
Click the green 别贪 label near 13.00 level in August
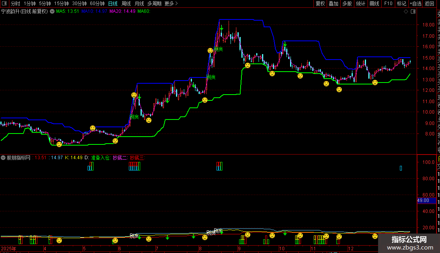point(211,77)
